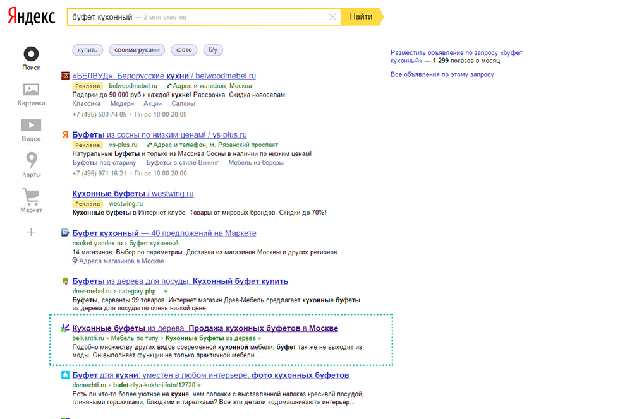This screenshot has width=632, height=419.
Task: Click the Market result favicon
Action: [65, 233]
